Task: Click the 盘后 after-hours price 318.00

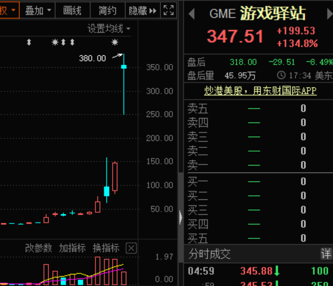Action: click(x=243, y=62)
